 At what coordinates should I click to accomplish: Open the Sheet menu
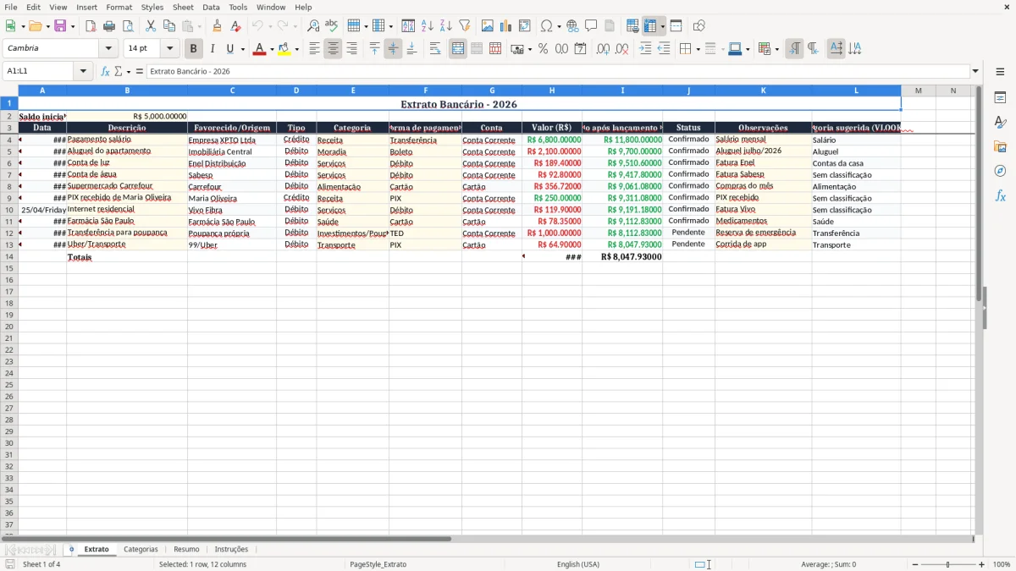point(183,7)
